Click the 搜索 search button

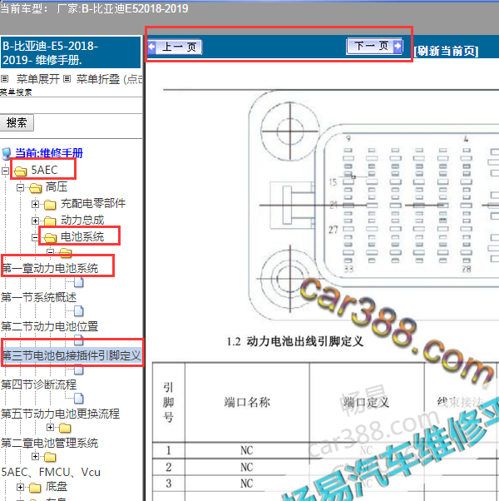click(x=17, y=122)
